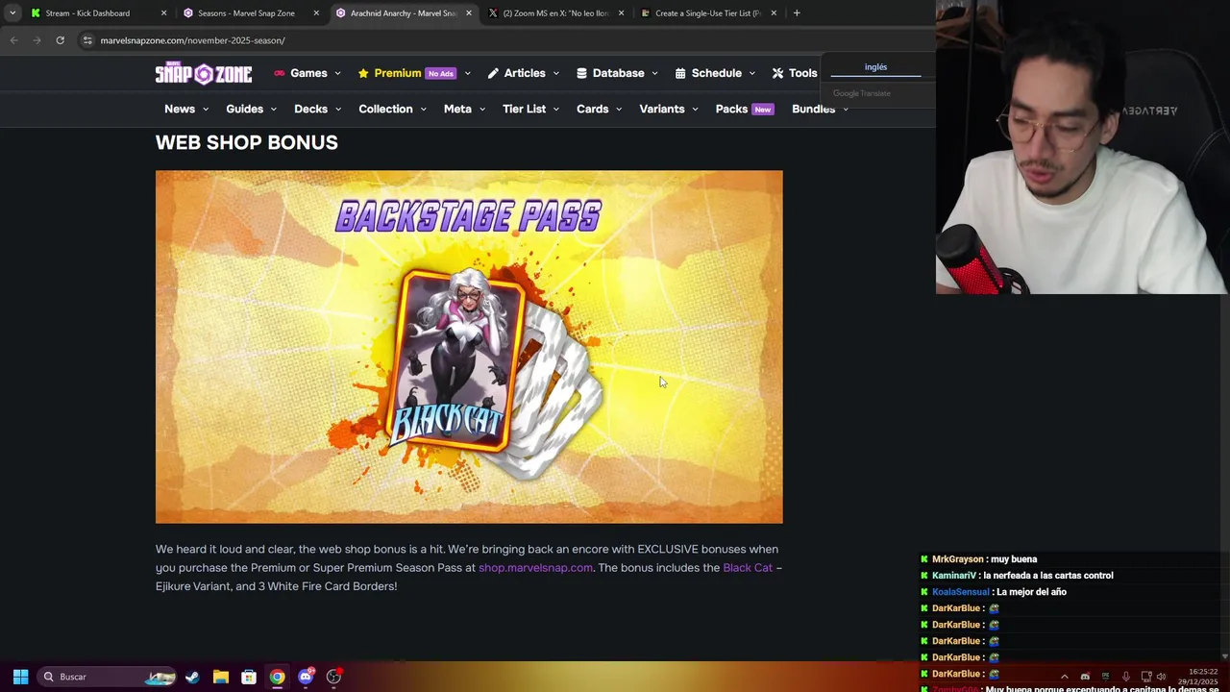
Task: Open the shop.marvelsnap.com link
Action: 535,568
